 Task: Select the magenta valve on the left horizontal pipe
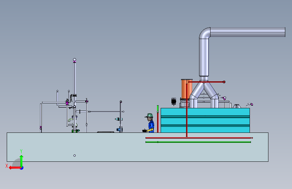tap(67, 103)
